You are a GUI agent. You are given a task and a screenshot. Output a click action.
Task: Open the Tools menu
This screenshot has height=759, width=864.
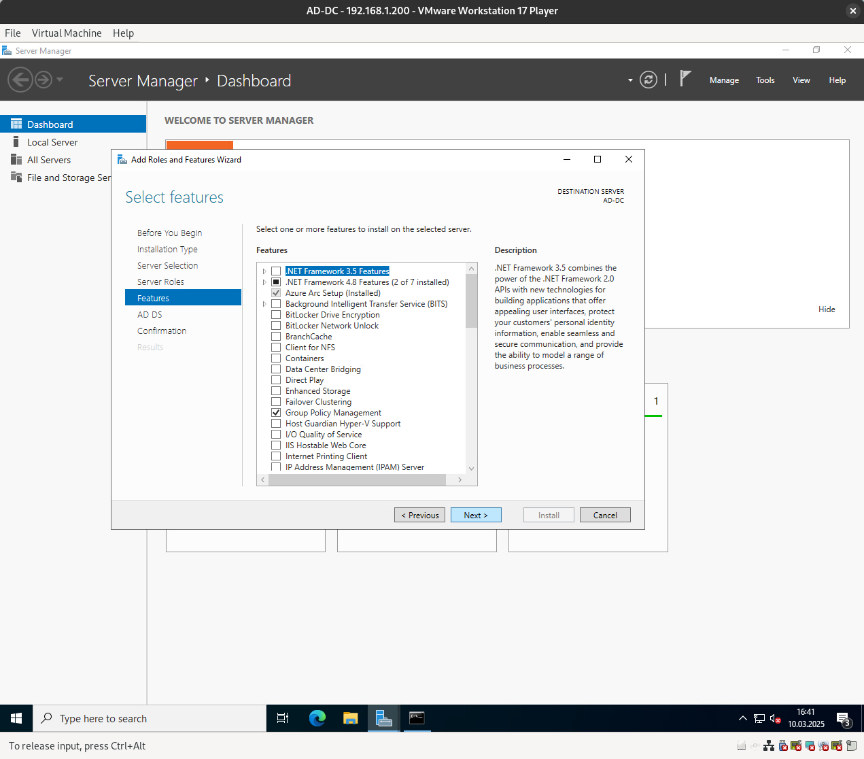[x=765, y=80]
